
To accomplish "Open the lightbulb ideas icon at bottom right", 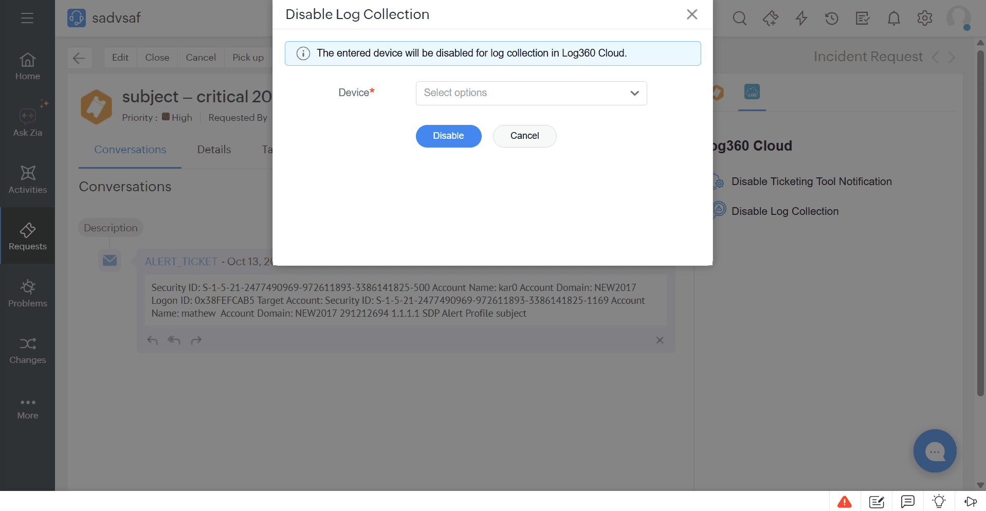I will 939,501.
